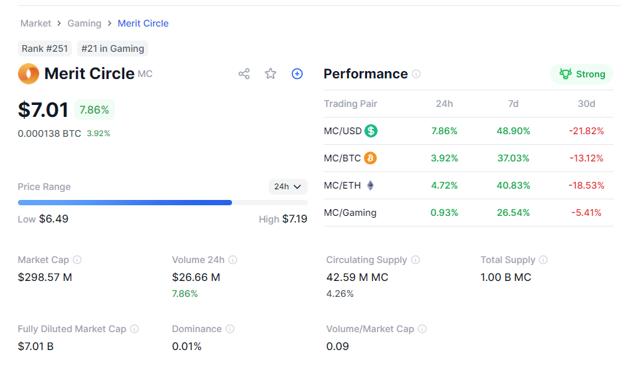Click the Total Supply info icon
The width and height of the screenshot is (621, 366).
[543, 260]
